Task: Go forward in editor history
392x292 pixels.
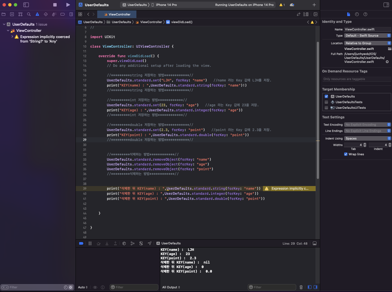Action: click(x=94, y=14)
